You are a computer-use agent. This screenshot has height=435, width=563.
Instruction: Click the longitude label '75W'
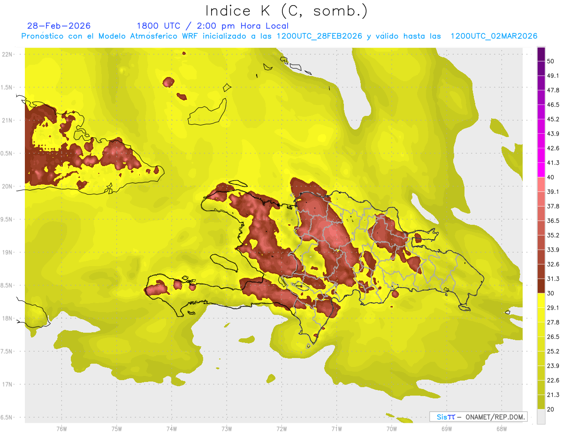(116, 428)
